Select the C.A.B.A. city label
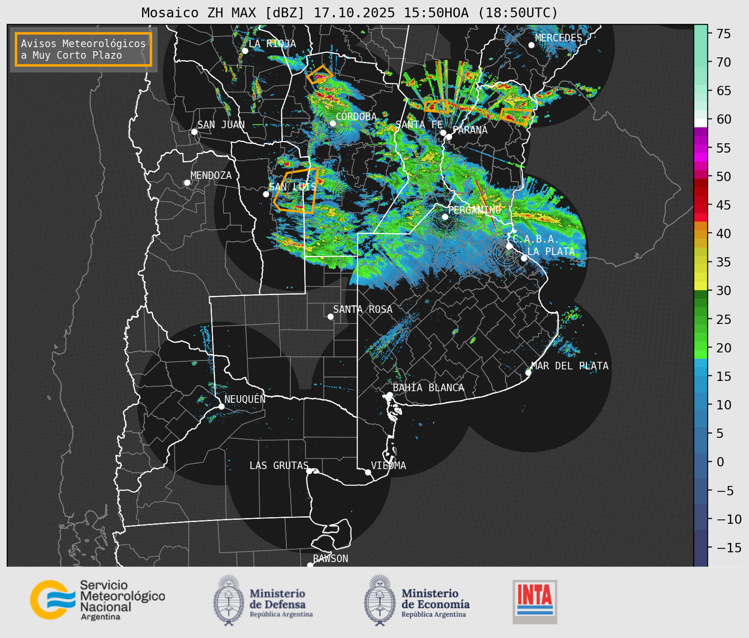 point(535,239)
